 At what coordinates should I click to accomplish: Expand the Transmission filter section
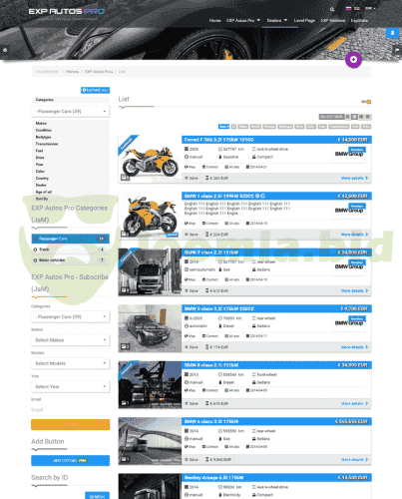tap(47, 144)
